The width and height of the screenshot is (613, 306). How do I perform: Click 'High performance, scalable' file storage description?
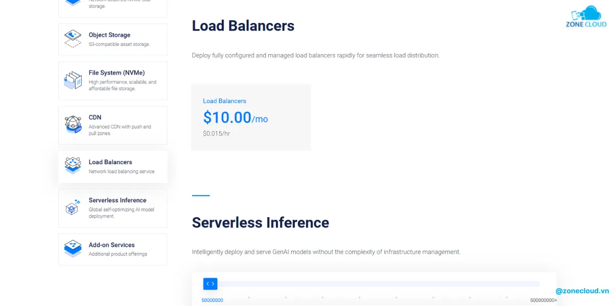pos(123,85)
